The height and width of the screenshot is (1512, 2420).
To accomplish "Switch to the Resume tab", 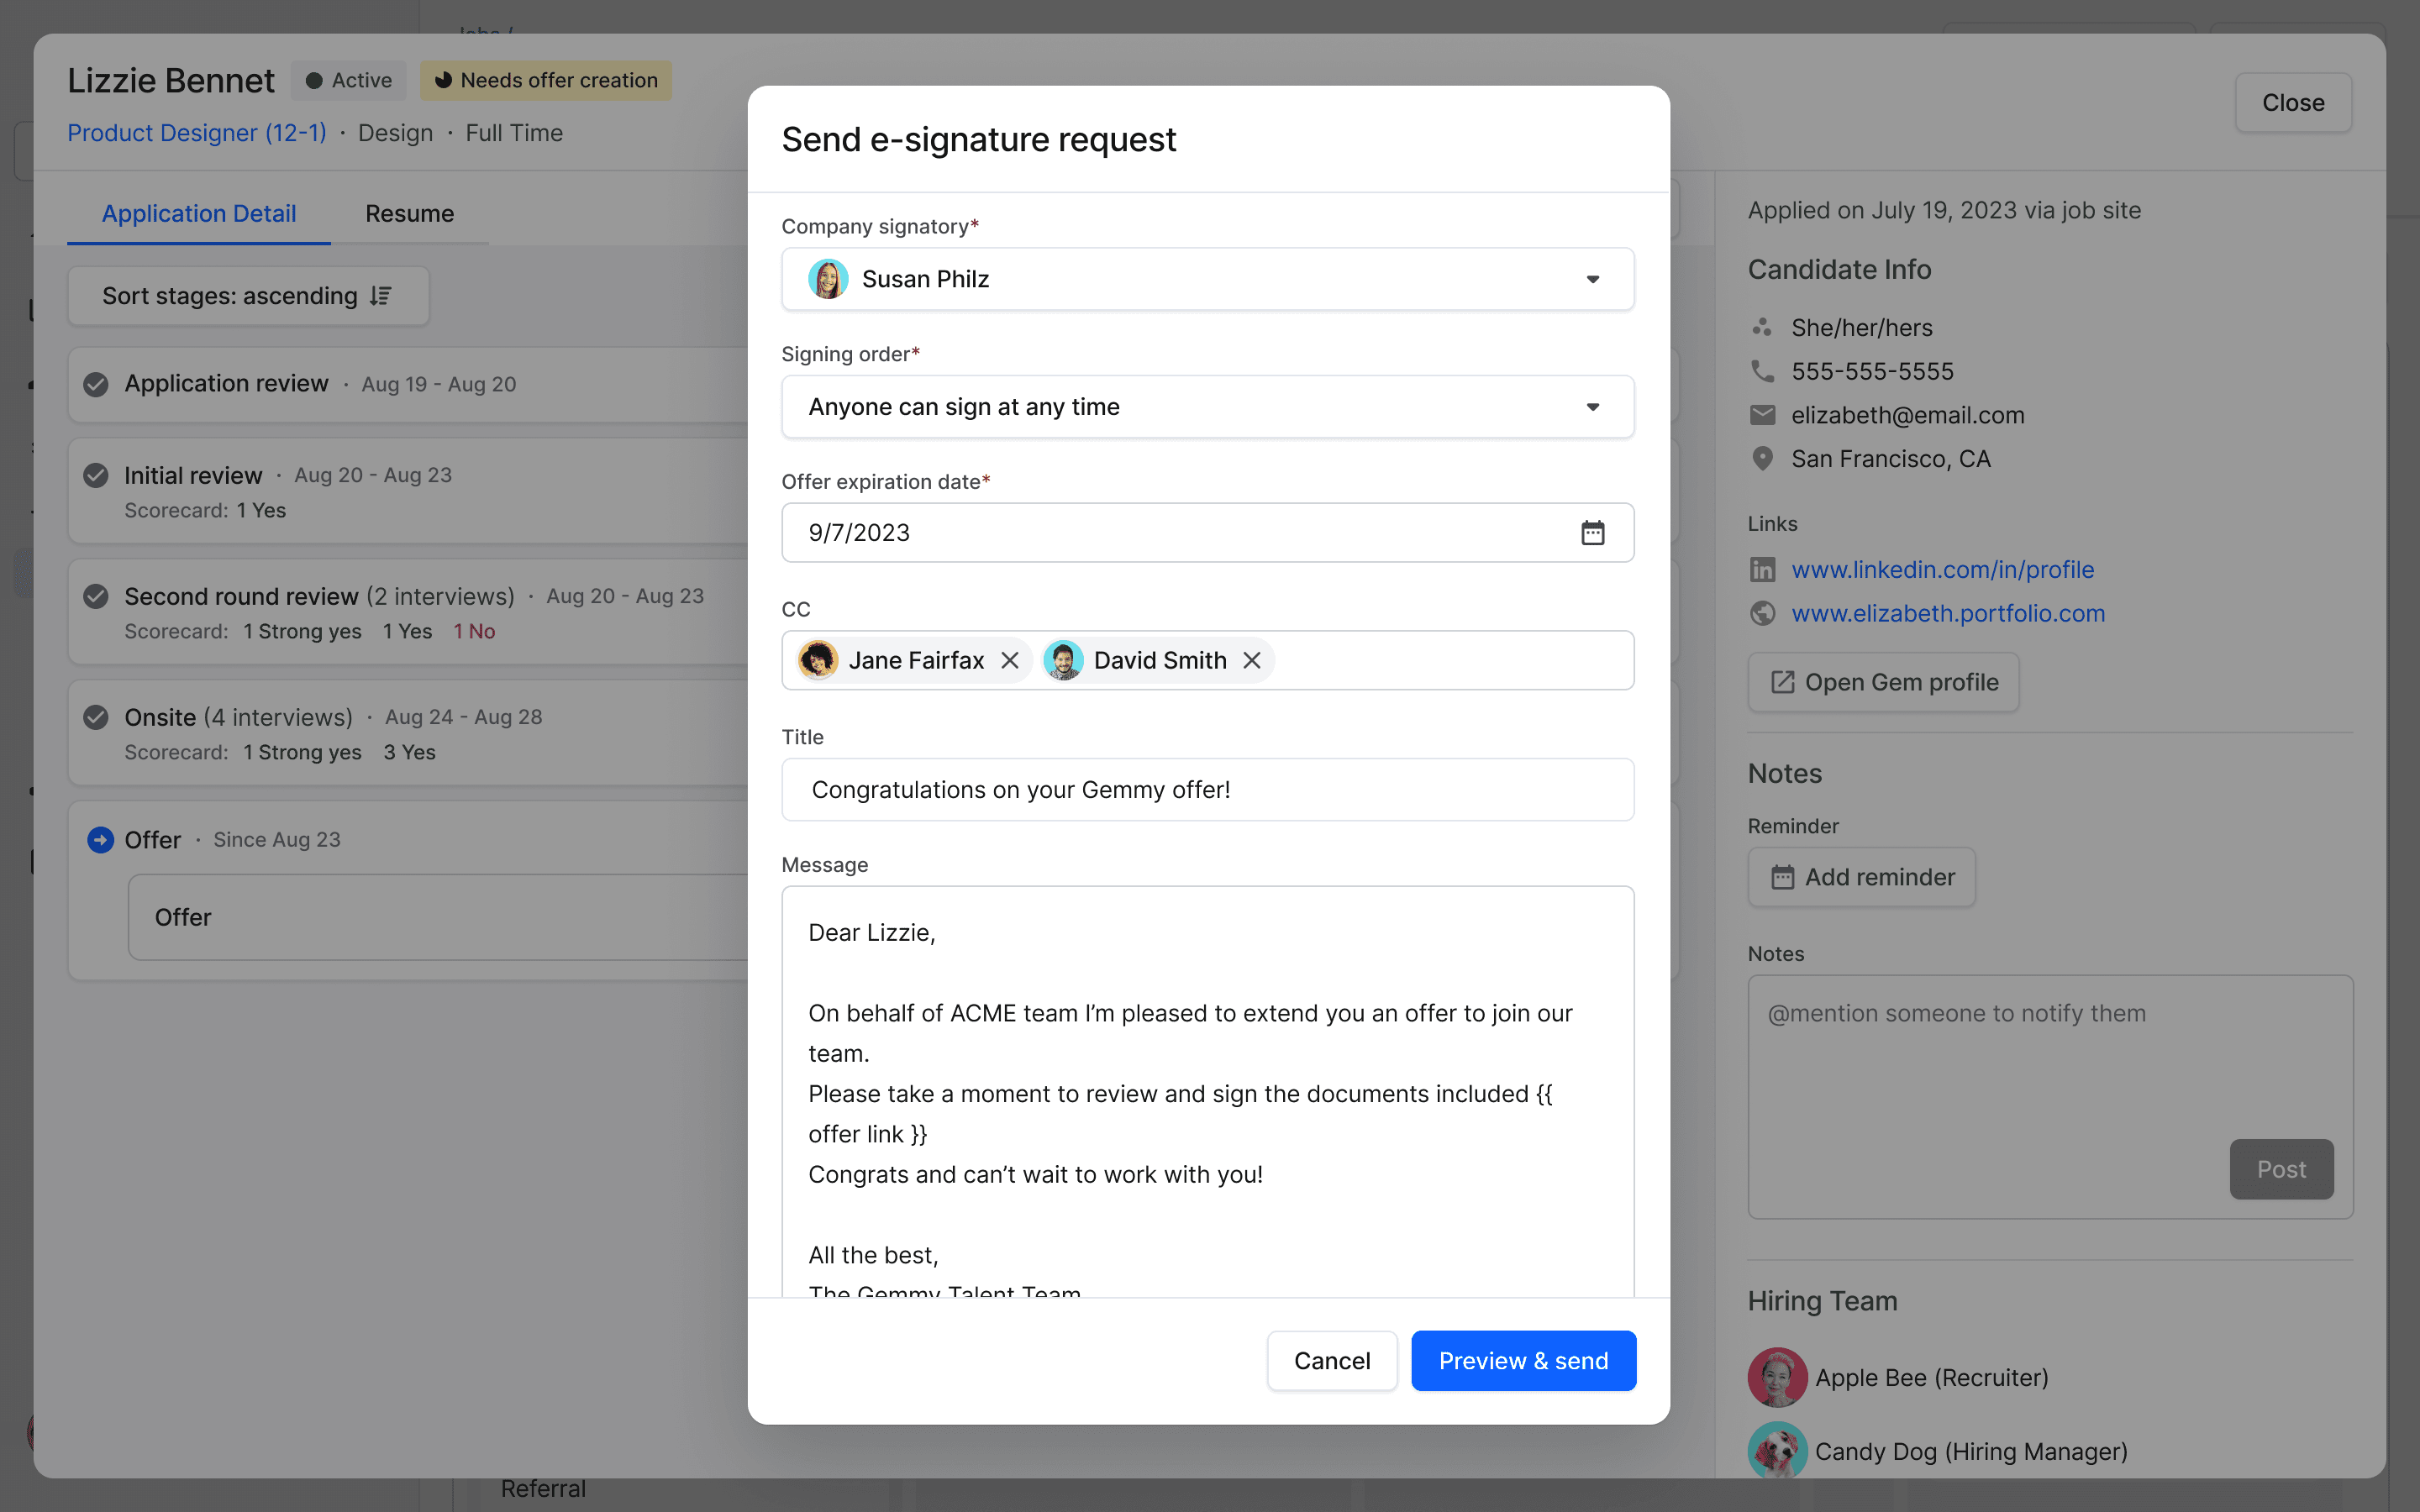I will point(409,214).
